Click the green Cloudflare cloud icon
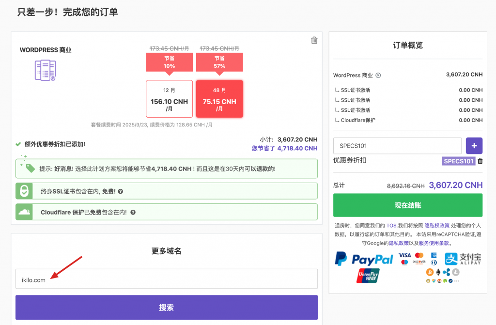This screenshot has width=496, height=325. (24, 212)
